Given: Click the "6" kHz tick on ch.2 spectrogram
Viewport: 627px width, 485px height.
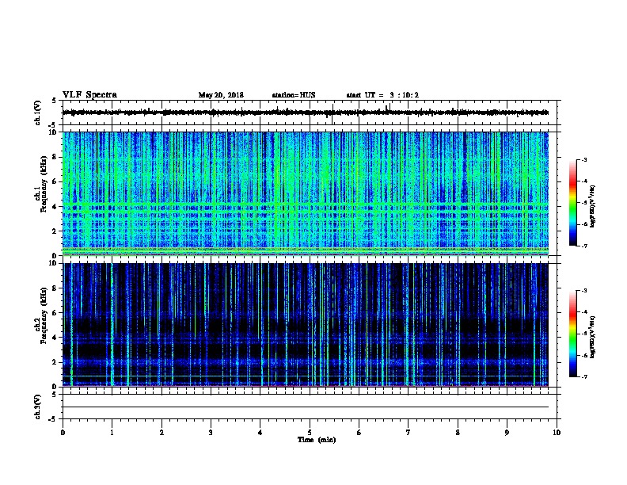Looking at the screenshot, I should click(x=55, y=312).
